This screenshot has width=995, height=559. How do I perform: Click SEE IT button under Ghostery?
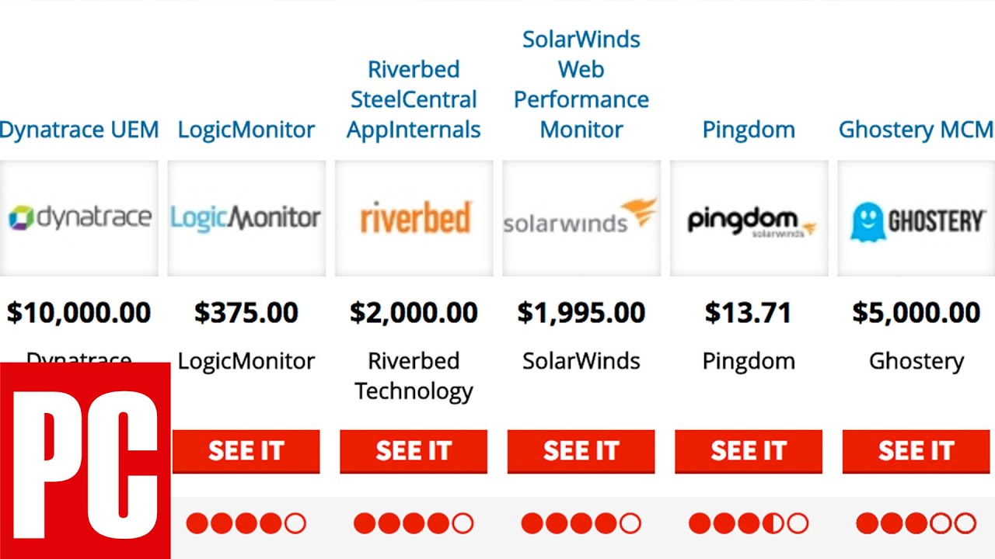pos(916,451)
